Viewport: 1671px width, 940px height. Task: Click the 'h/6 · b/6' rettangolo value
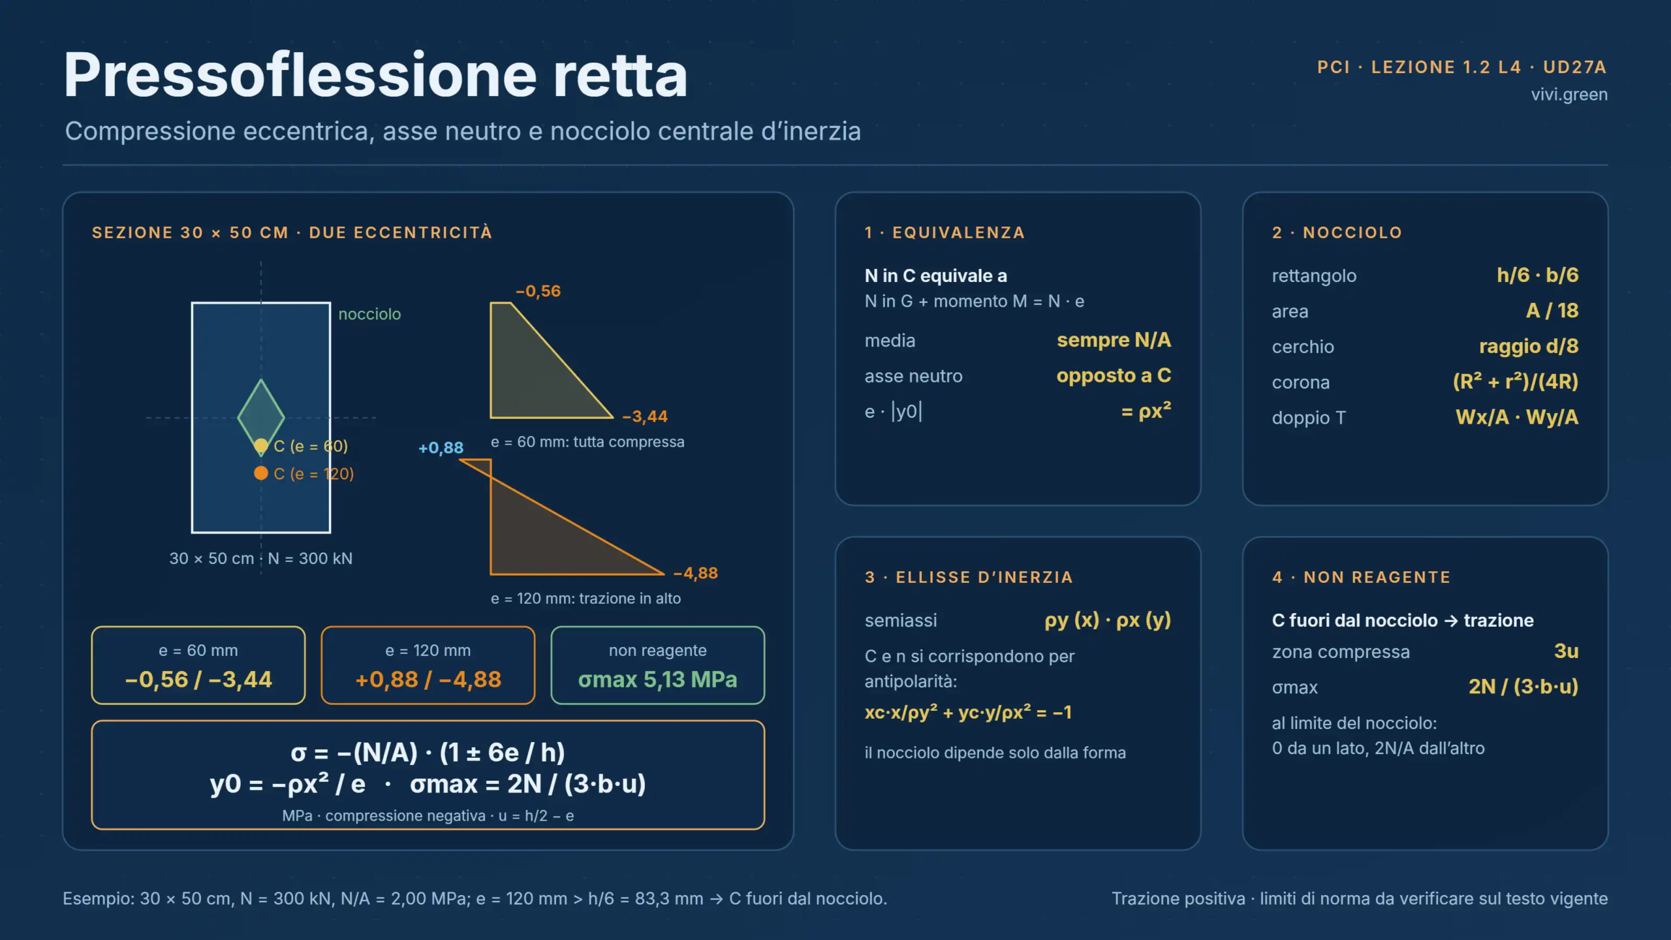[1537, 275]
